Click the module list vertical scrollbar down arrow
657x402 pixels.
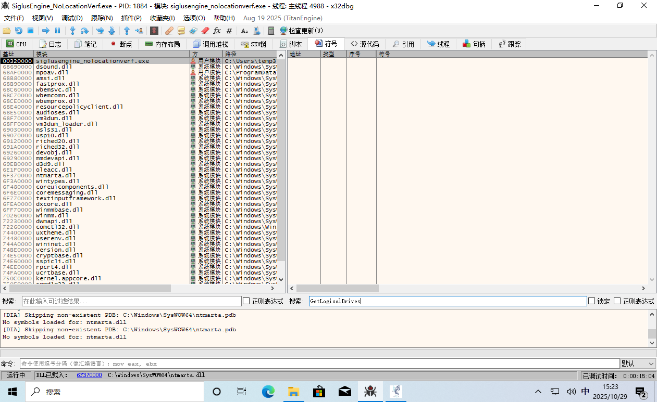(x=281, y=279)
